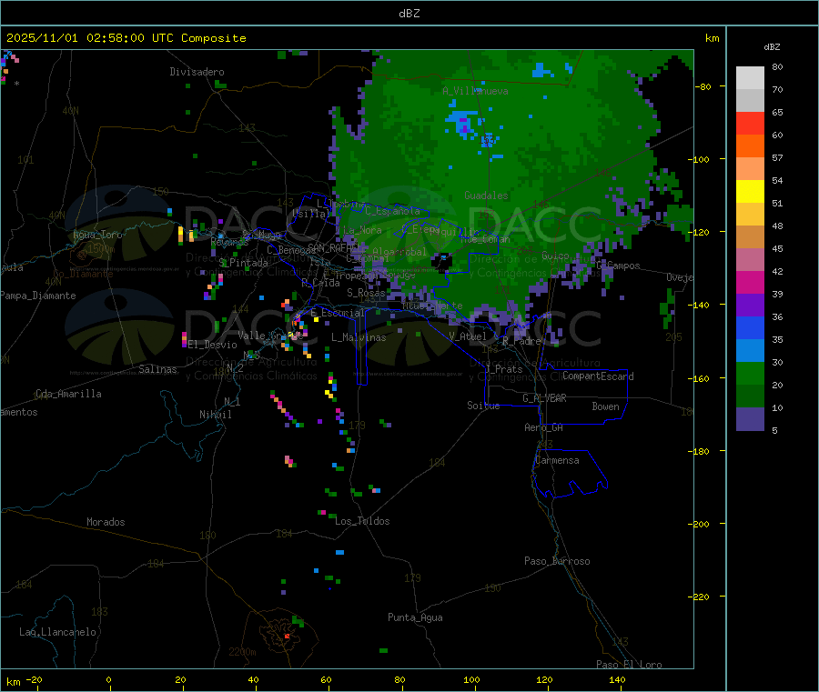Click the Agua_Toro location label
Image resolution: width=819 pixels, height=692 pixels.
pyautogui.click(x=97, y=235)
